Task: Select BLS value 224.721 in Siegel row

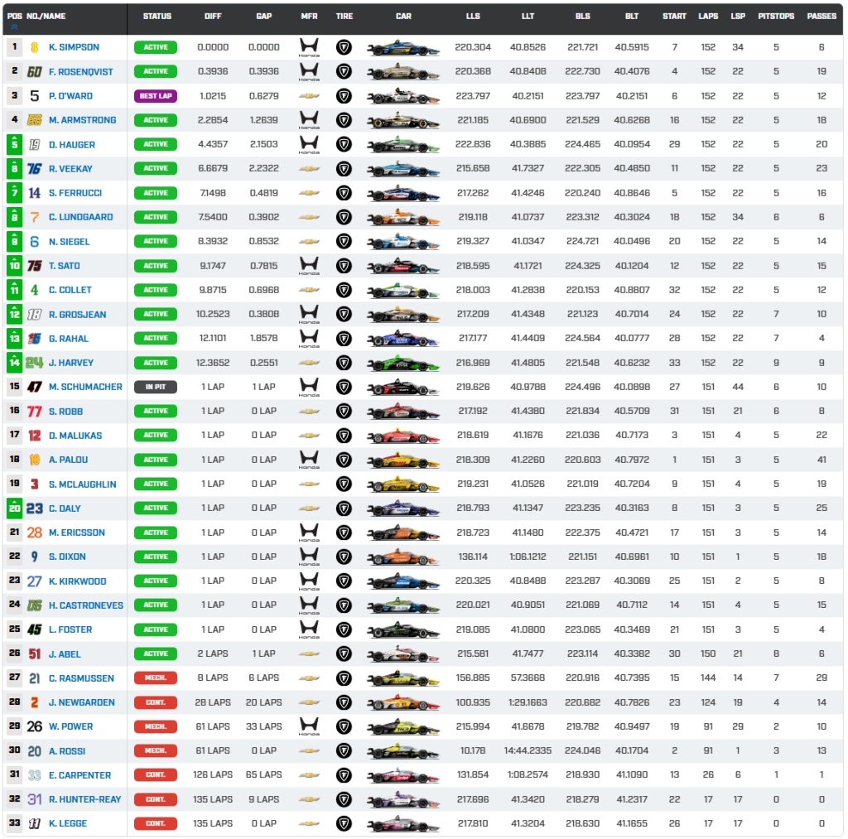Action: (582, 241)
